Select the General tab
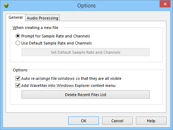This screenshot has width=173, height=130. coord(16,17)
